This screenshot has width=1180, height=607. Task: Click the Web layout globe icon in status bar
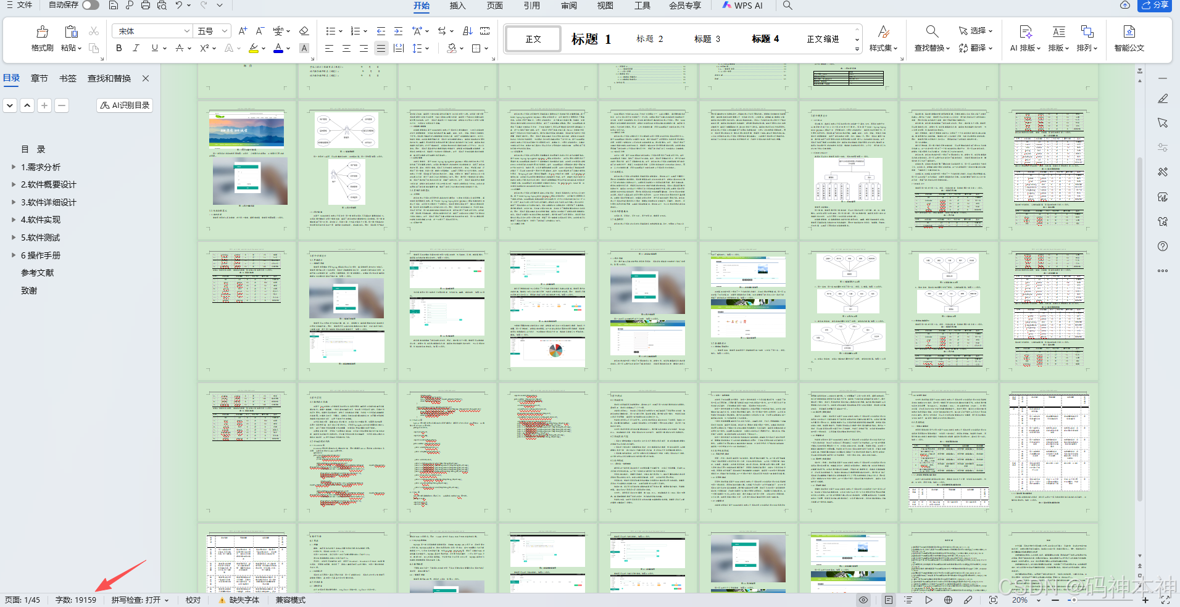(x=948, y=600)
